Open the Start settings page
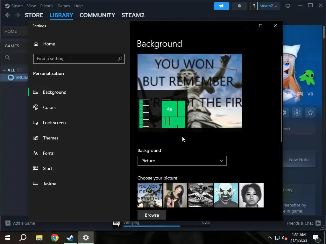This screenshot has height=244, width=326. pos(79,168)
